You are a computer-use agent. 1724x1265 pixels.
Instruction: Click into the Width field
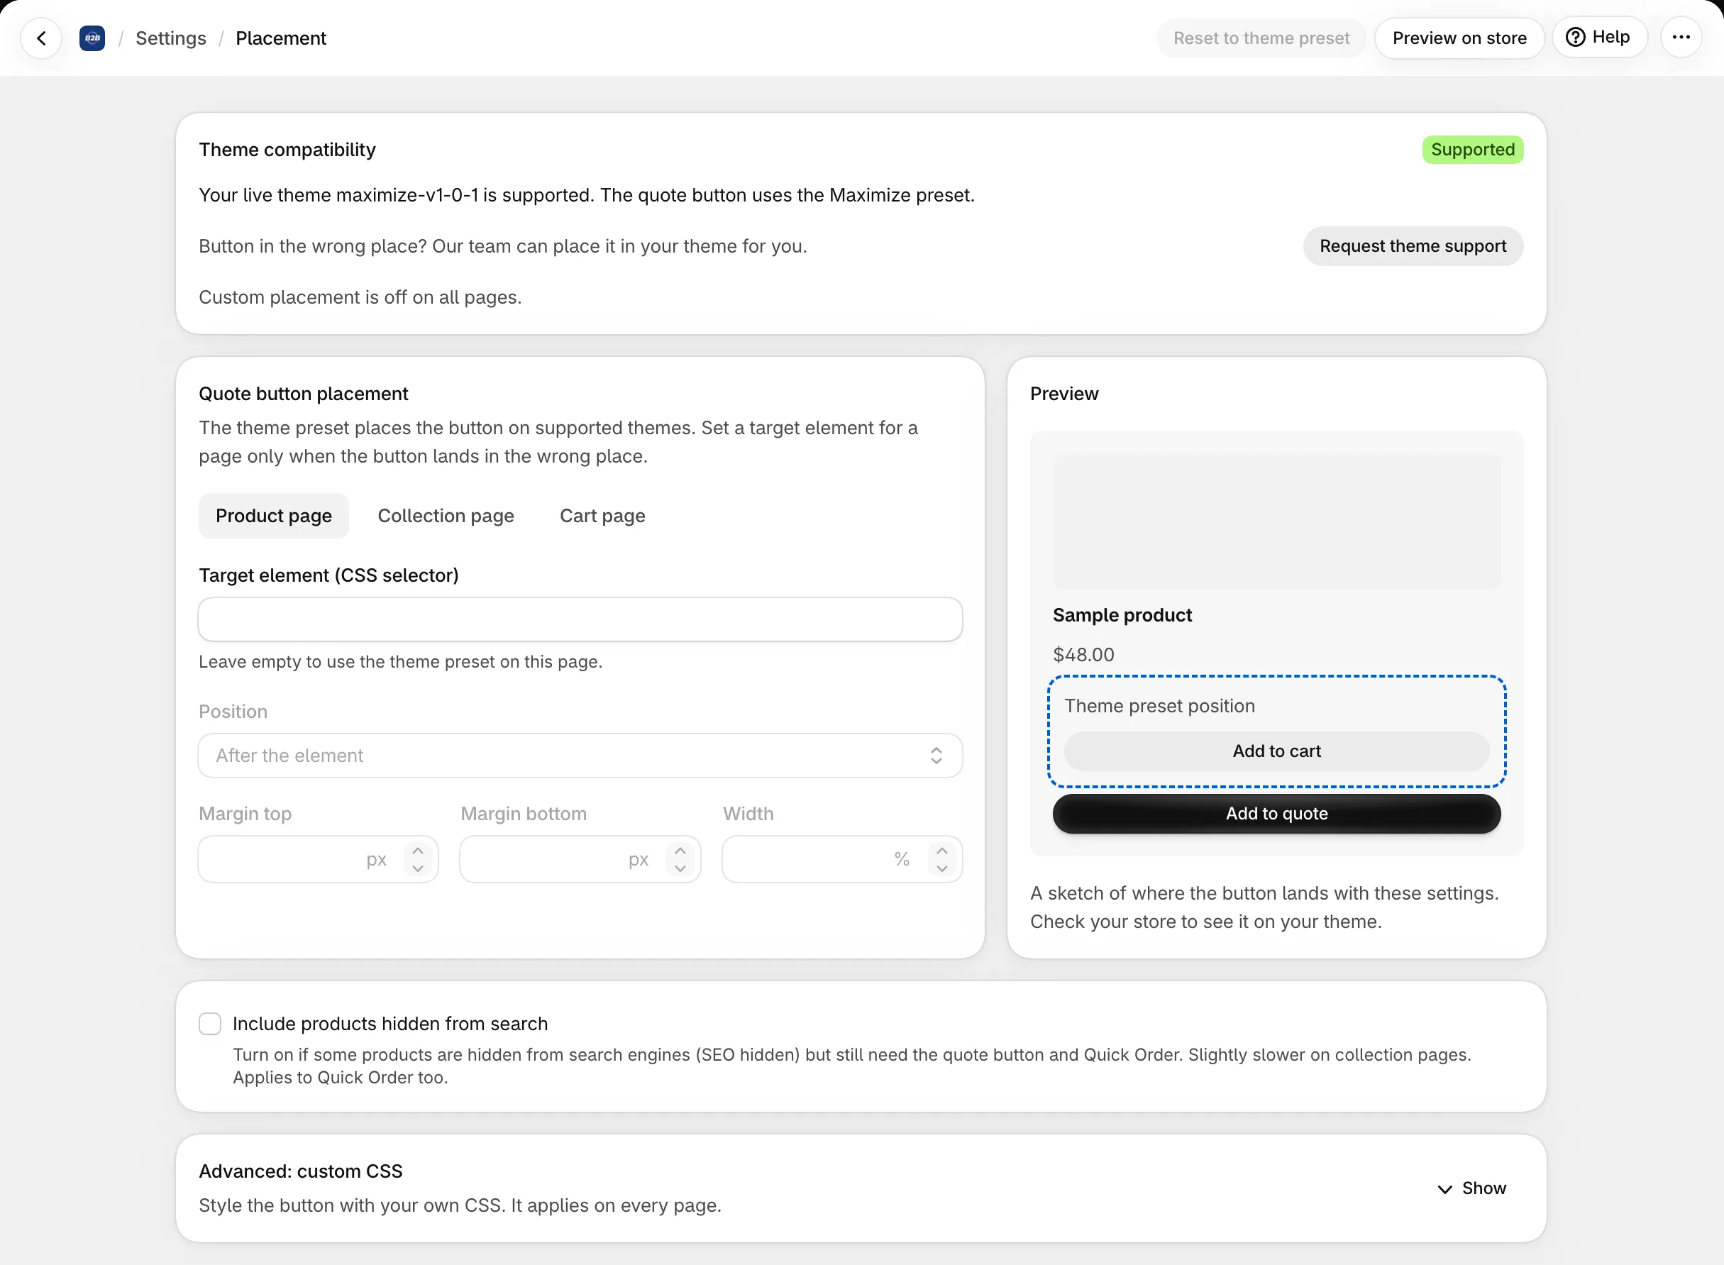tap(842, 859)
